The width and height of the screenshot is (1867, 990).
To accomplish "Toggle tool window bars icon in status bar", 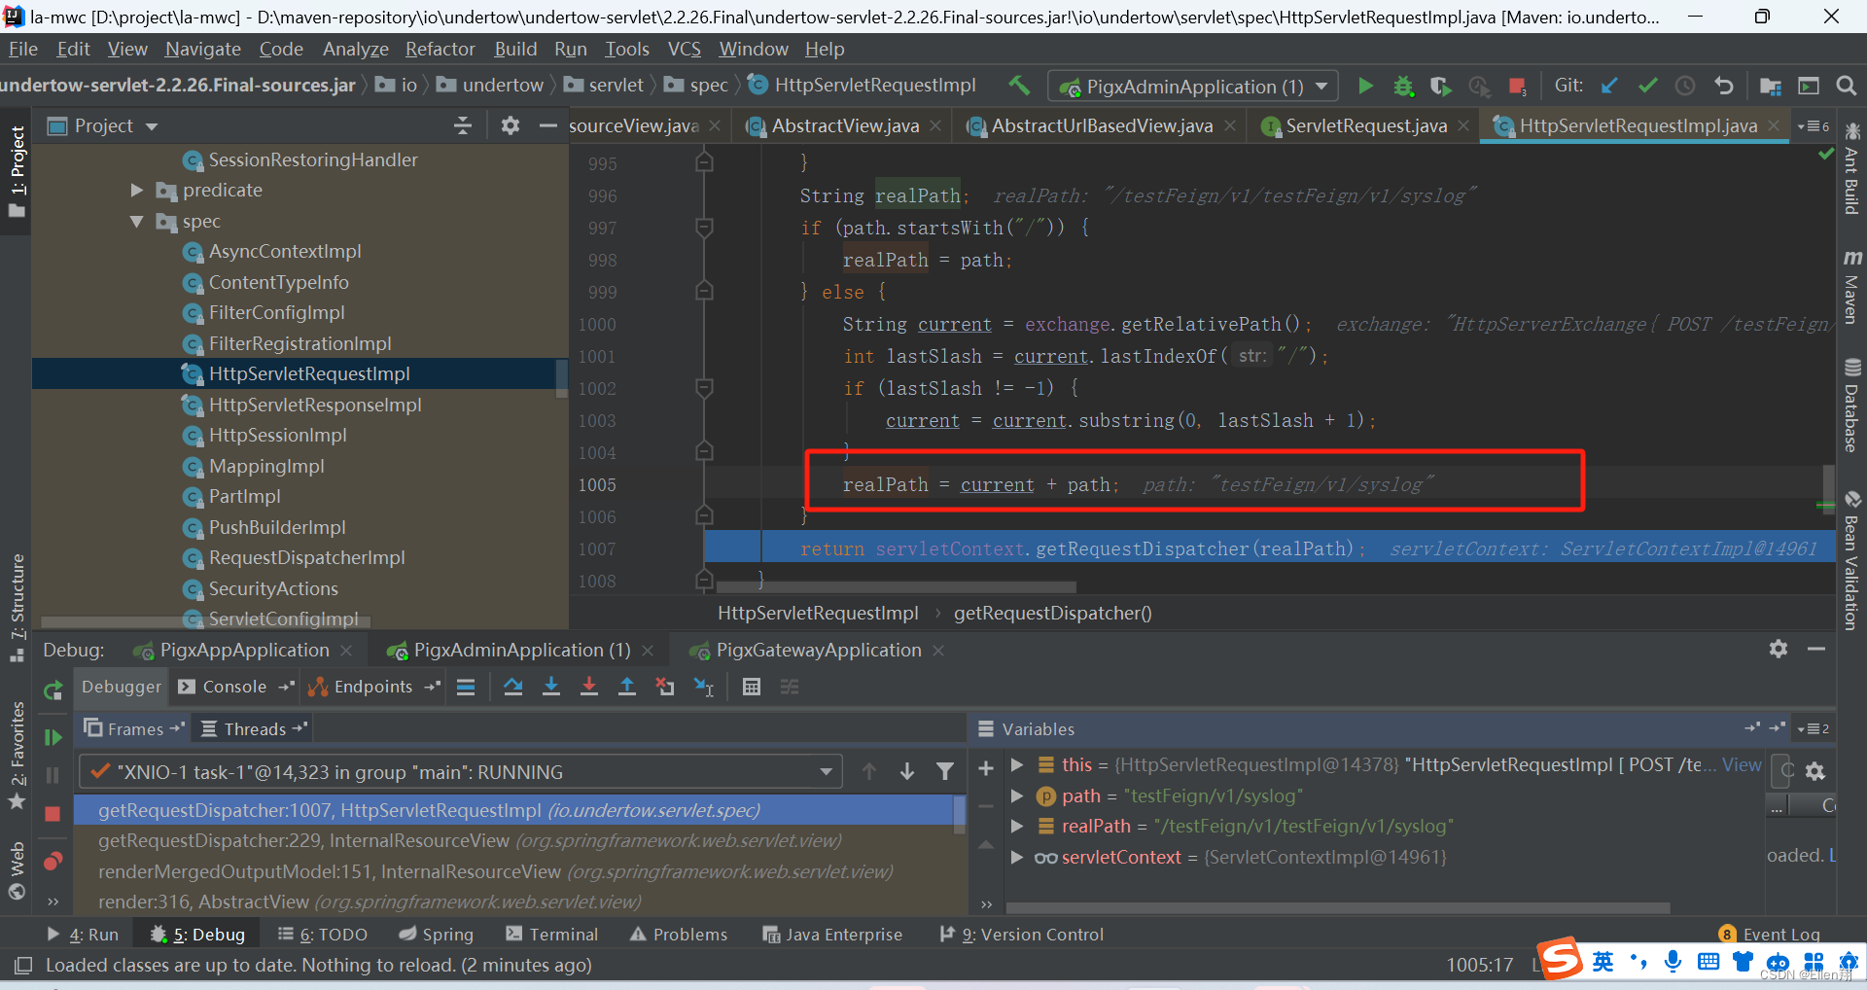I will click(23, 965).
